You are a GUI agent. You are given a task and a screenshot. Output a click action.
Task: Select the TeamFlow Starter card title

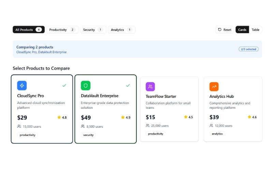pos(161,96)
